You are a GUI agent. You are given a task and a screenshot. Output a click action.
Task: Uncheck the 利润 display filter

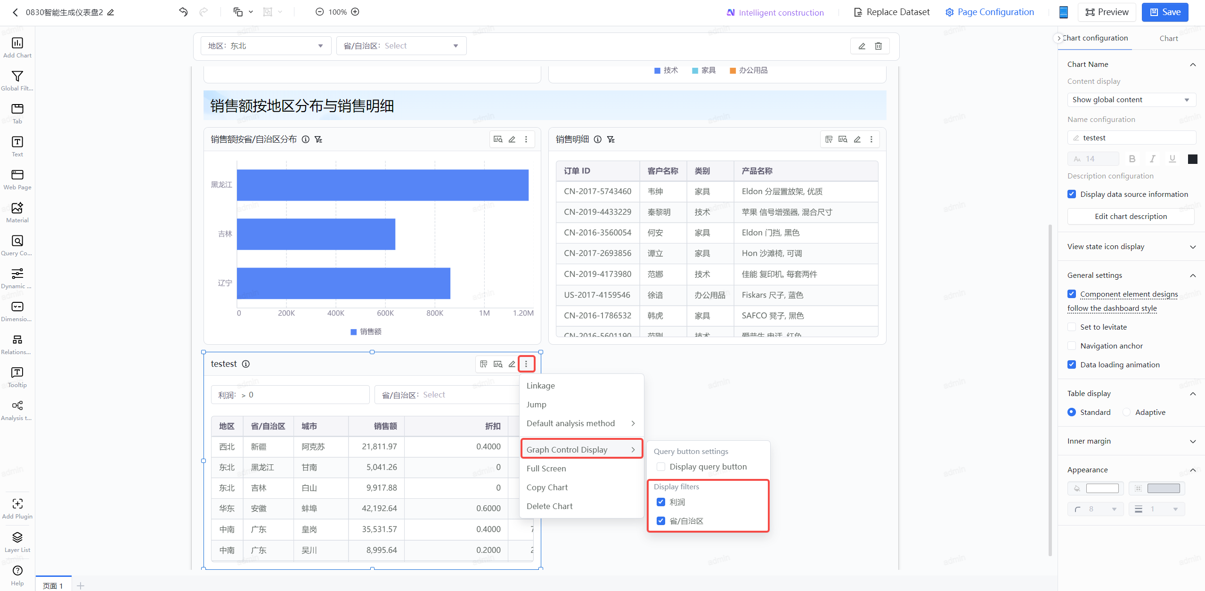pos(661,502)
